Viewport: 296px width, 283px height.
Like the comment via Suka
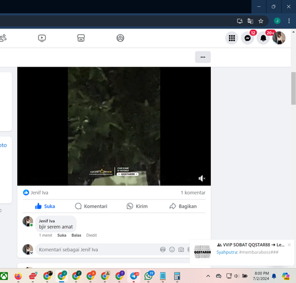pos(62,235)
